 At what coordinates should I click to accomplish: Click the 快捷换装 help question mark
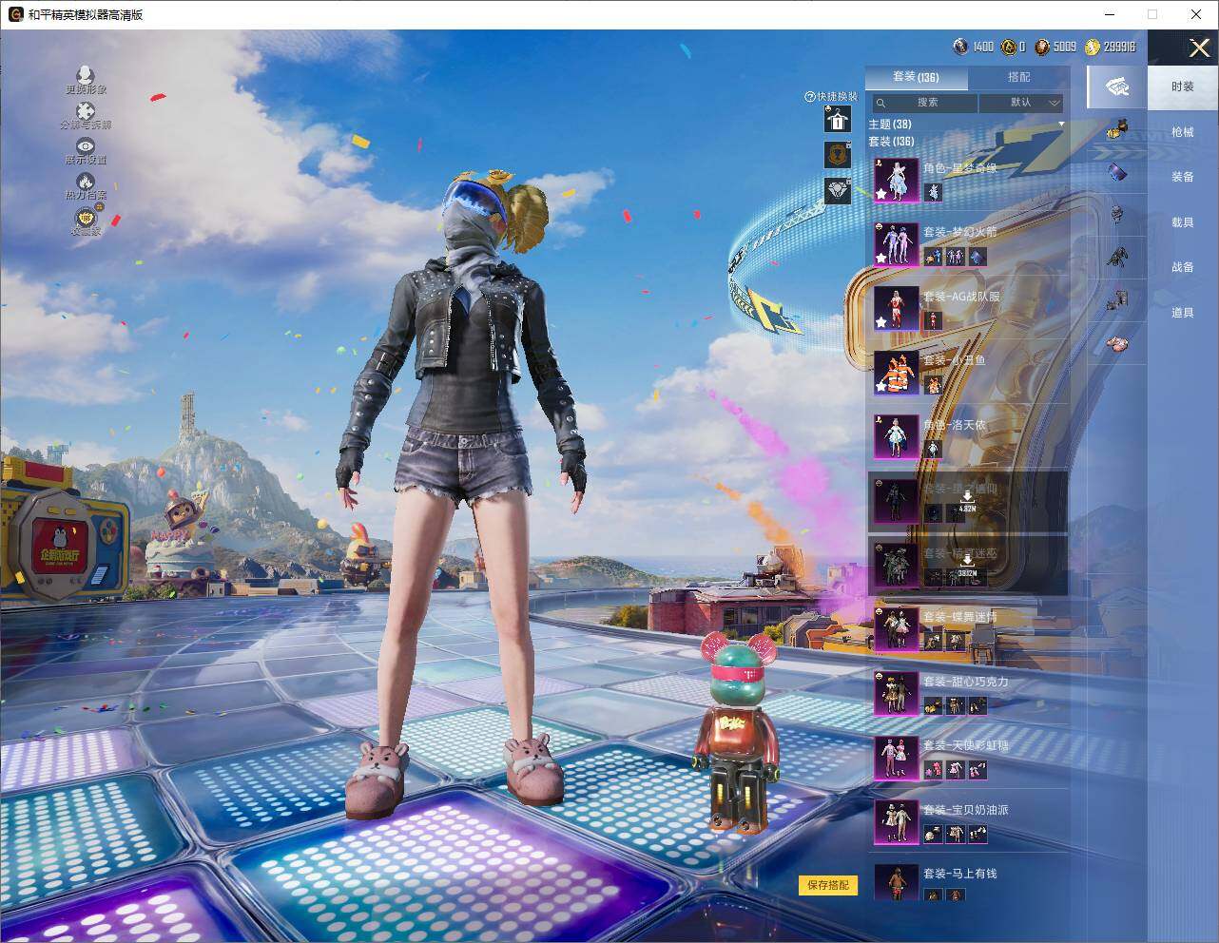point(810,97)
